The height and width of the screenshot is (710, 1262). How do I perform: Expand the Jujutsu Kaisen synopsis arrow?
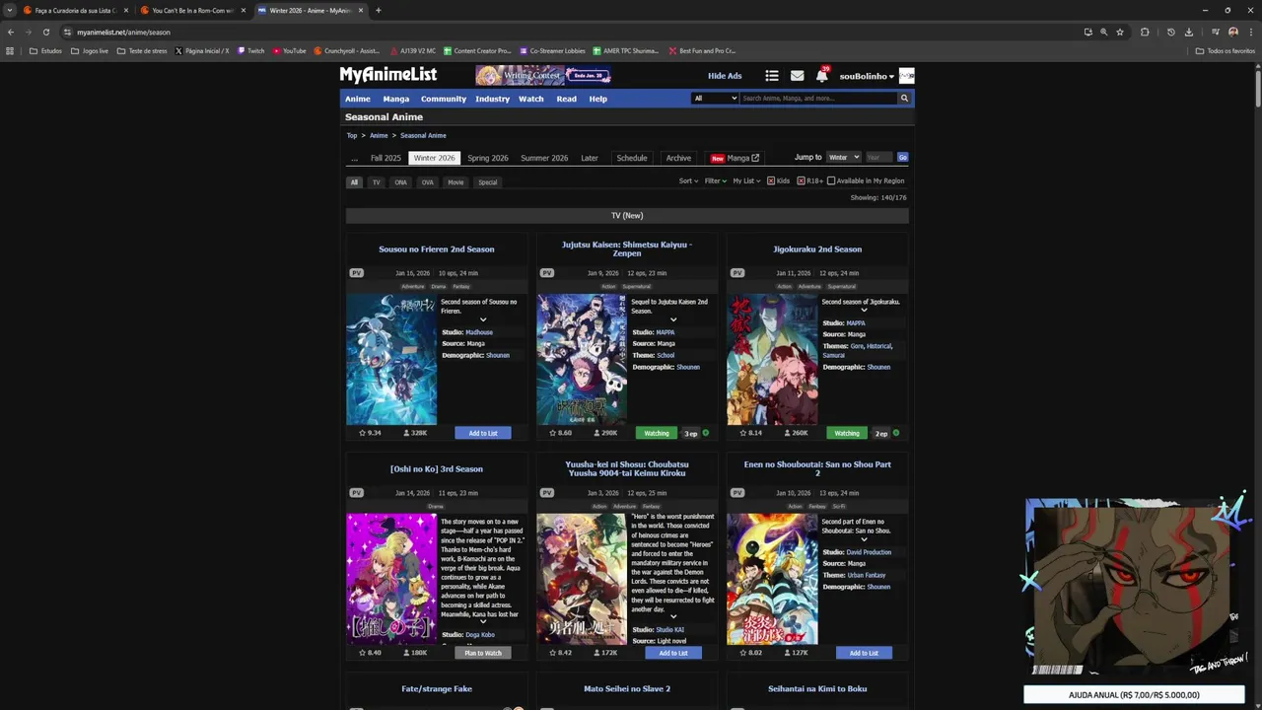tap(673, 319)
